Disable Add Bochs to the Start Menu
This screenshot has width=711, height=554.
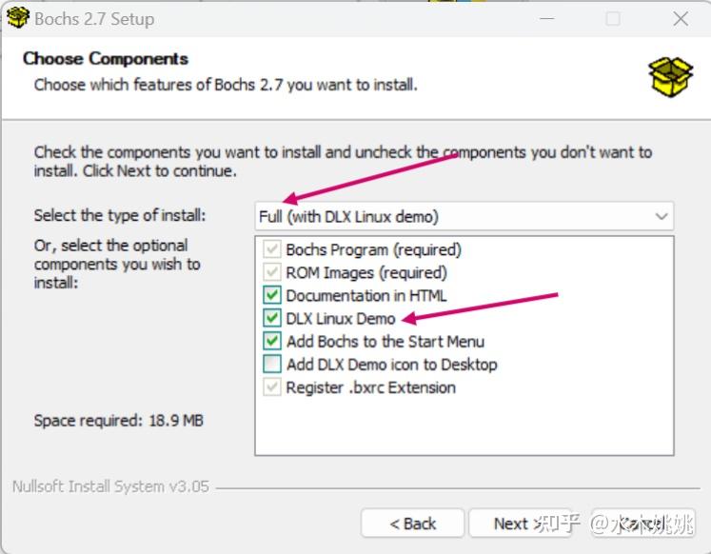(x=272, y=342)
